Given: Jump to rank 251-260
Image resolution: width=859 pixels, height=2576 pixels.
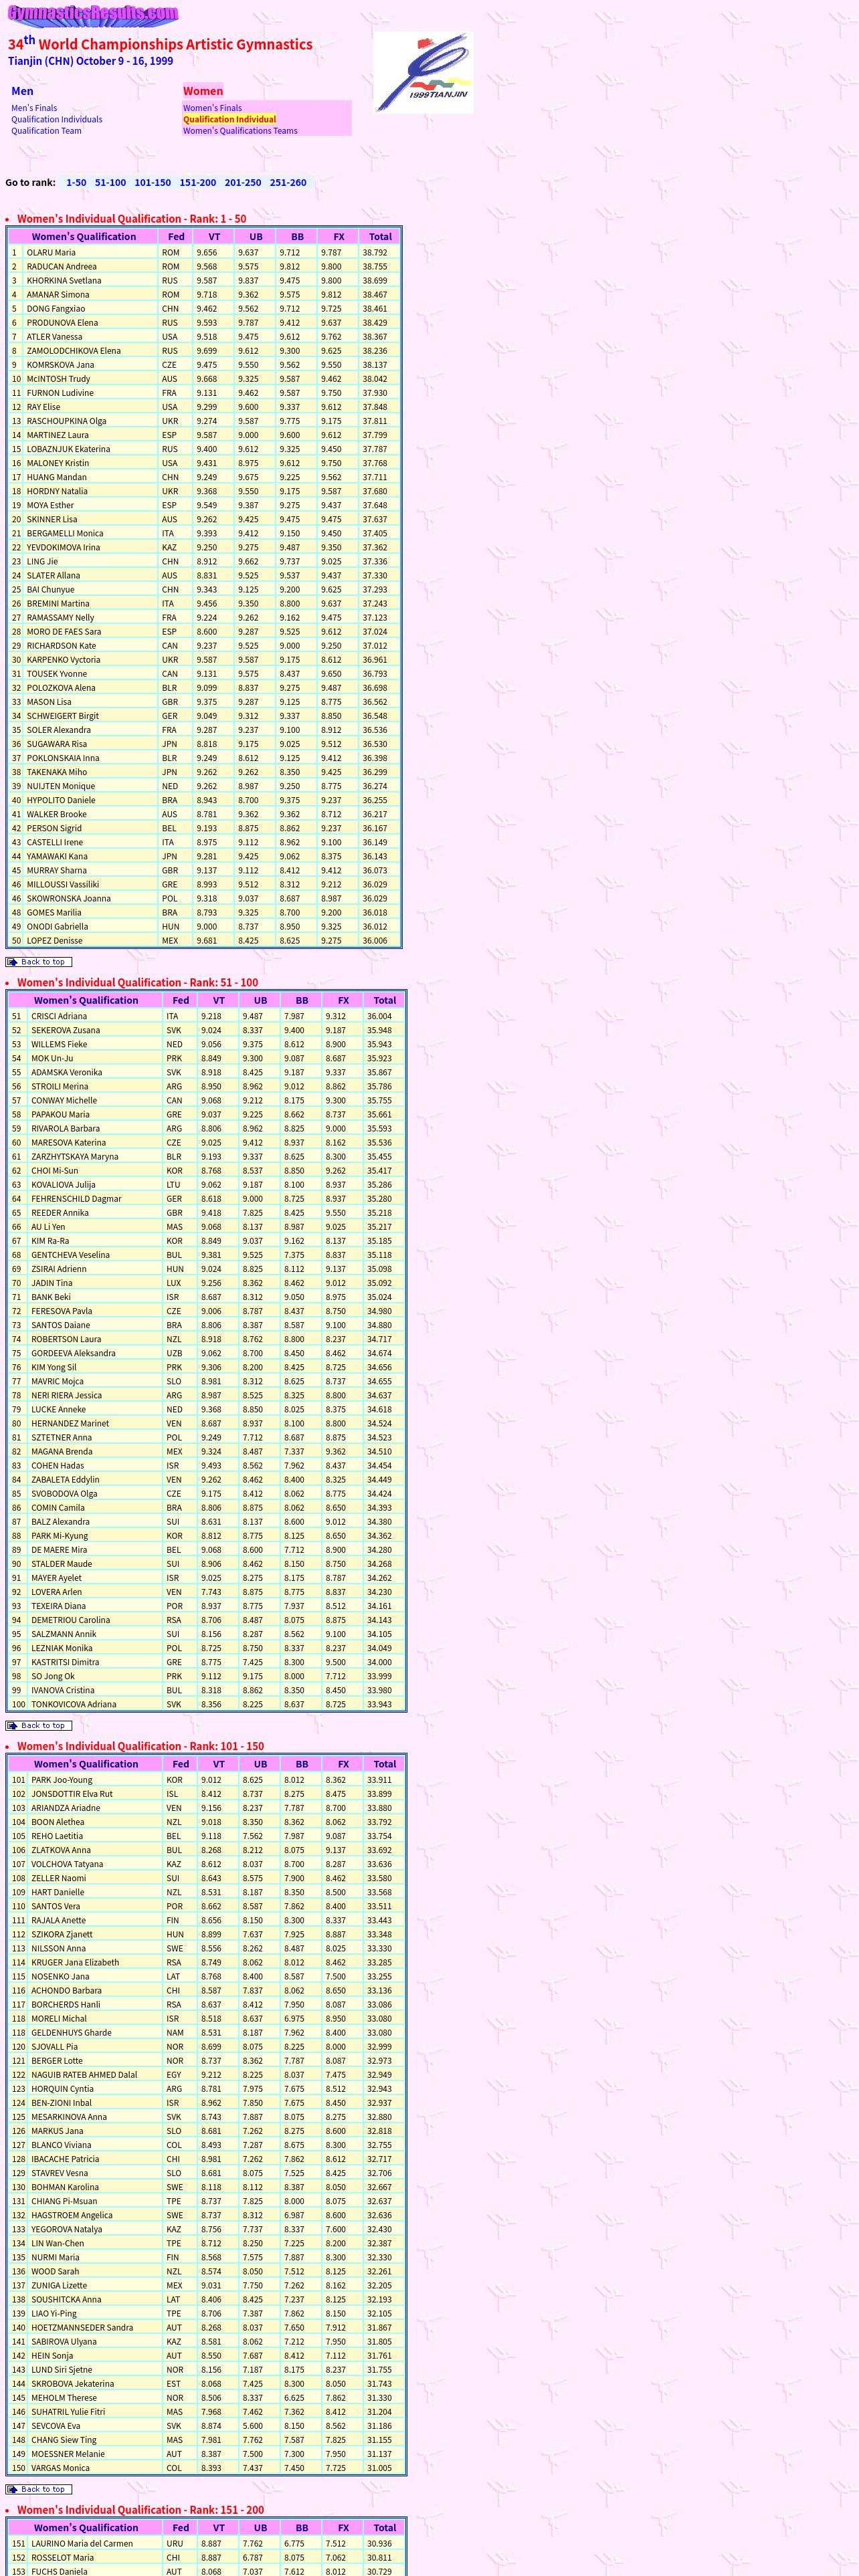Looking at the screenshot, I should click(x=288, y=182).
